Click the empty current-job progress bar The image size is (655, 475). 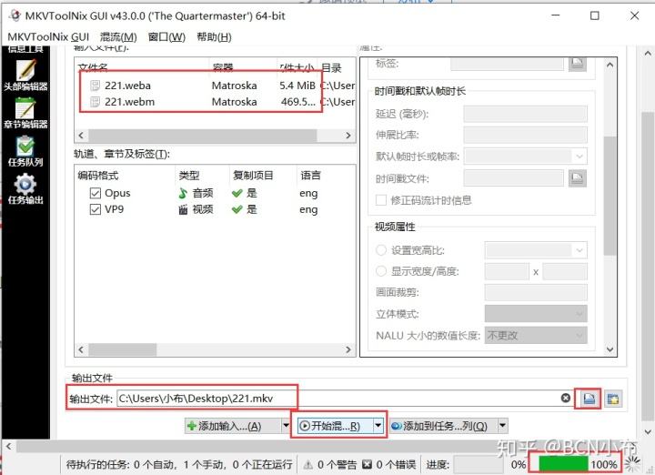pyautogui.click(x=479, y=464)
